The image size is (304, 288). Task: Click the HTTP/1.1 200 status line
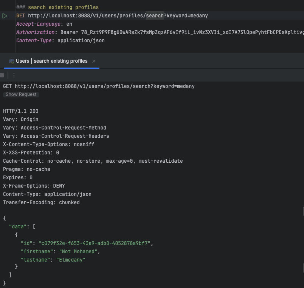[x=21, y=111]
